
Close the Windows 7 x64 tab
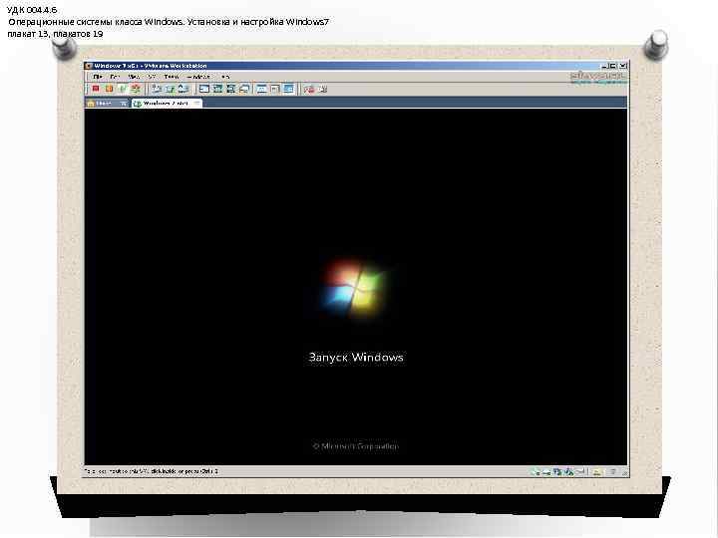click(x=196, y=104)
